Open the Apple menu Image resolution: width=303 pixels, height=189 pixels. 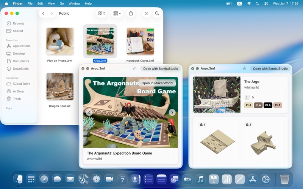click(6, 3)
